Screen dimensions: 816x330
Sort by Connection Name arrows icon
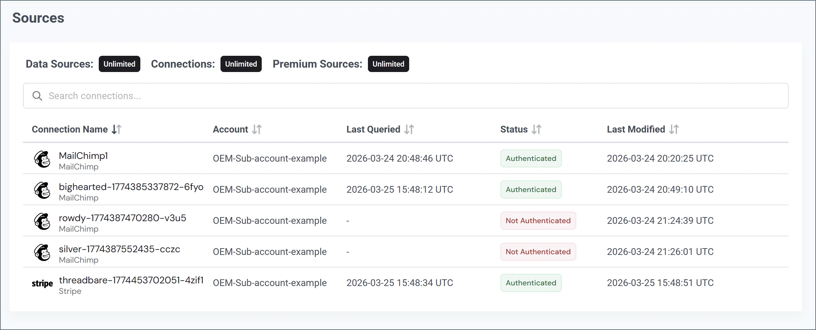pyautogui.click(x=117, y=129)
